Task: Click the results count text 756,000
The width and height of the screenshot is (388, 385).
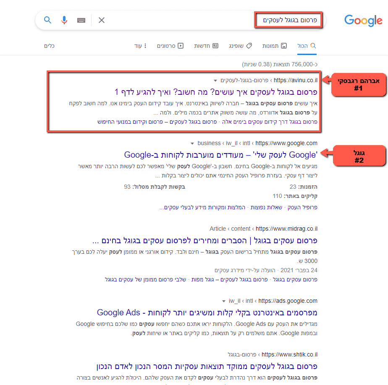Action: point(280,64)
